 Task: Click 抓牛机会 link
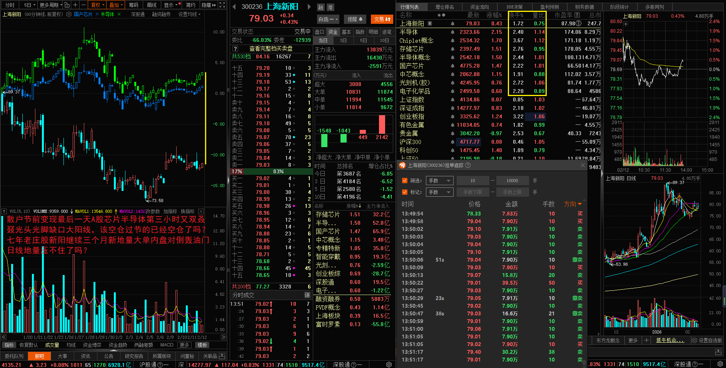(x=670, y=340)
